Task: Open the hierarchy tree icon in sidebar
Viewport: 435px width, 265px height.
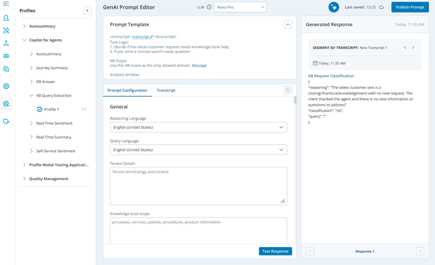Action: point(6,43)
